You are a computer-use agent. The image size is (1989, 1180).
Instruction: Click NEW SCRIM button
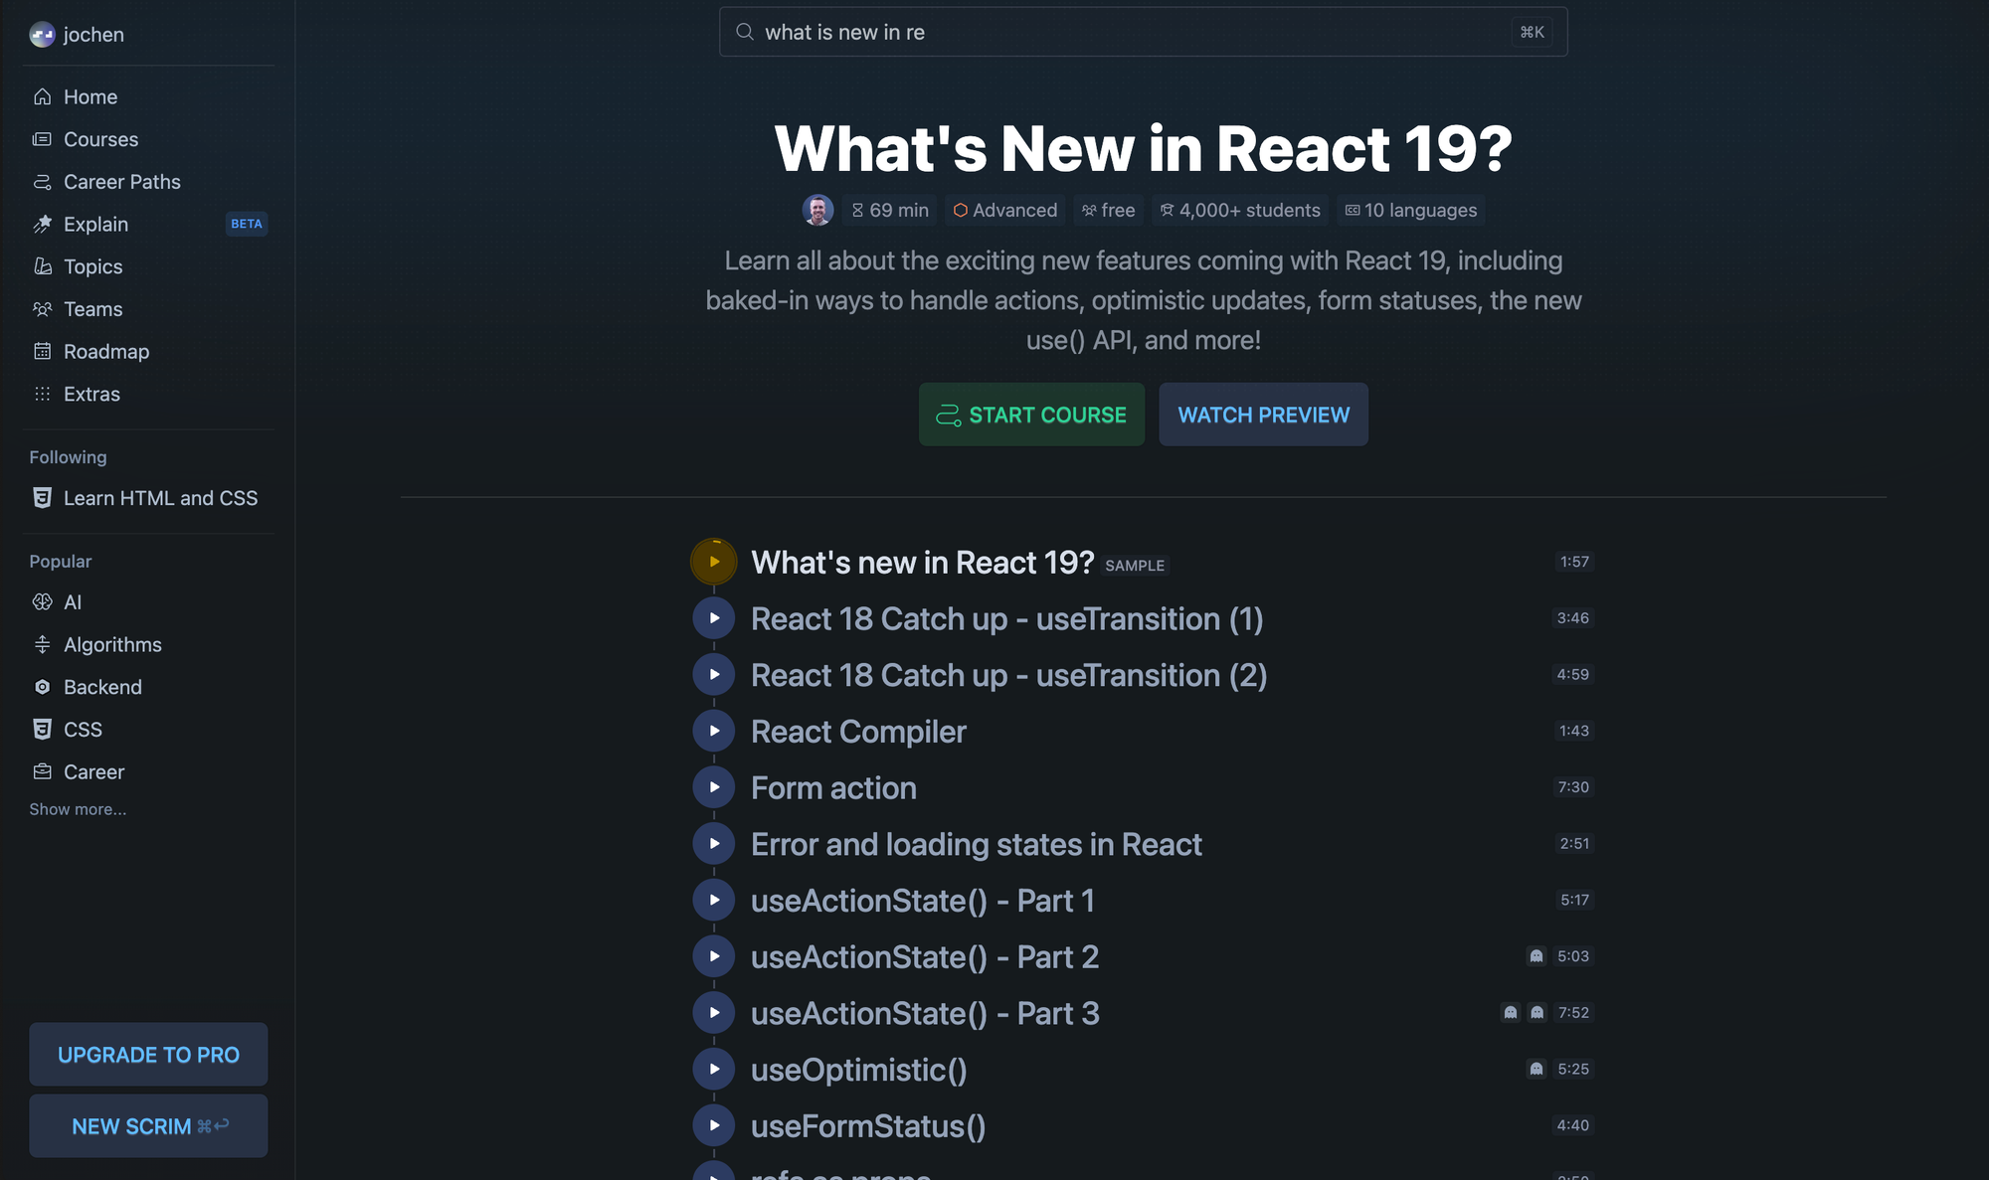[x=148, y=1126]
